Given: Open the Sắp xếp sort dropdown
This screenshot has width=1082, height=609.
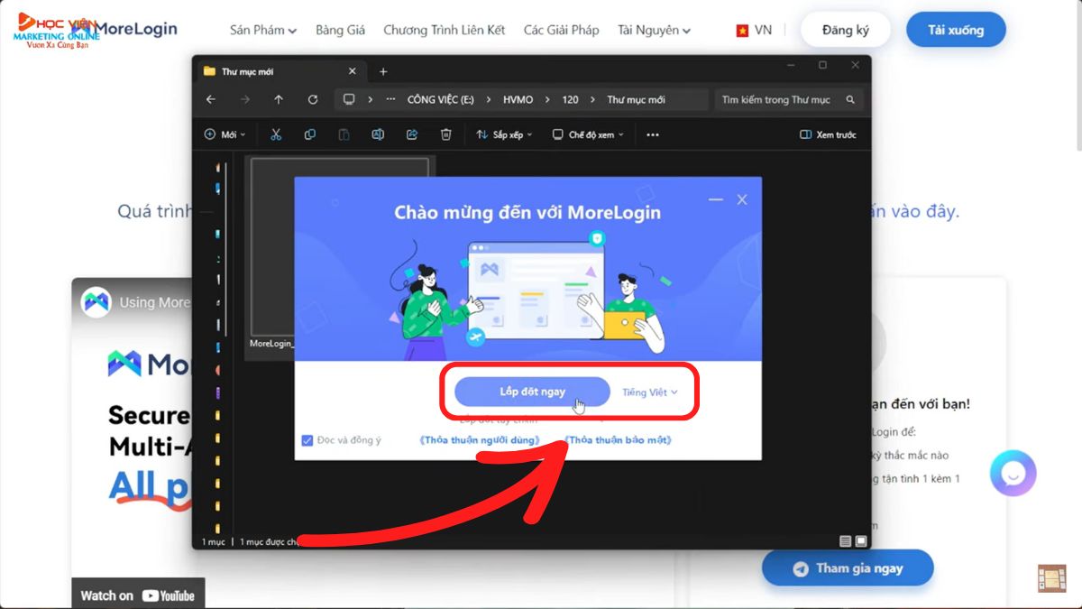Looking at the screenshot, I should click(504, 134).
